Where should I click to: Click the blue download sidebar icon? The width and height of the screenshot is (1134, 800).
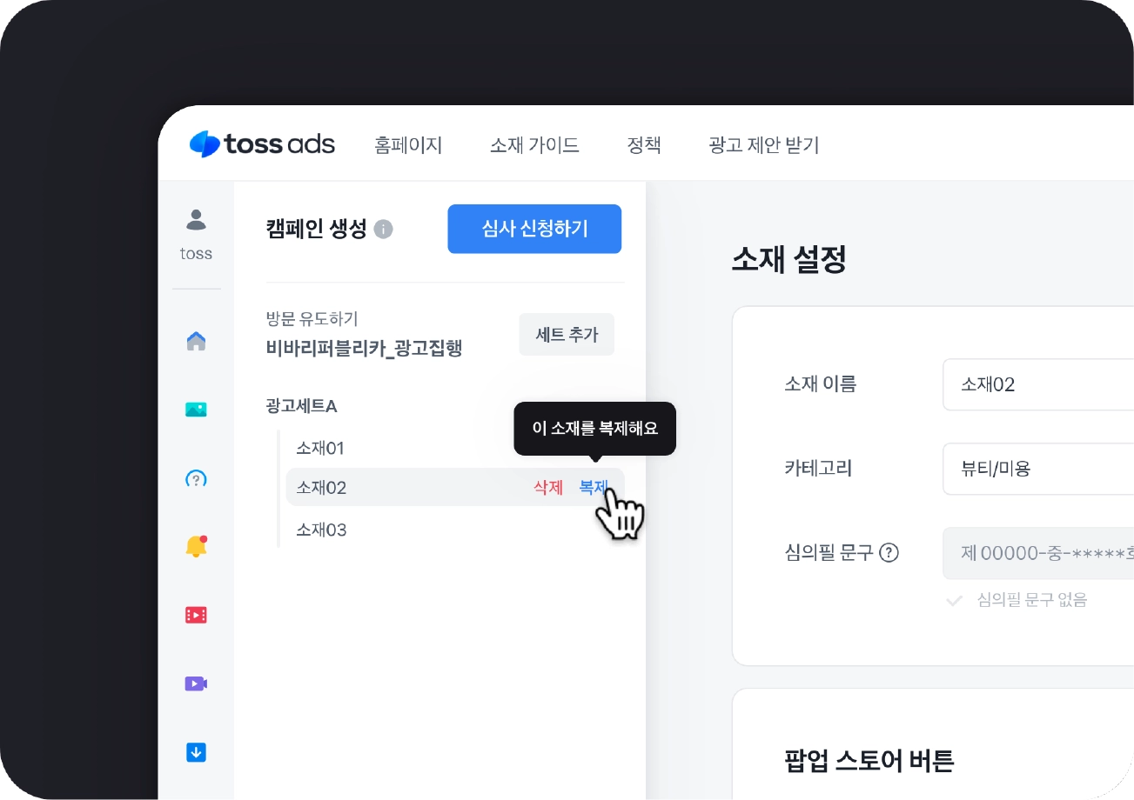click(197, 752)
